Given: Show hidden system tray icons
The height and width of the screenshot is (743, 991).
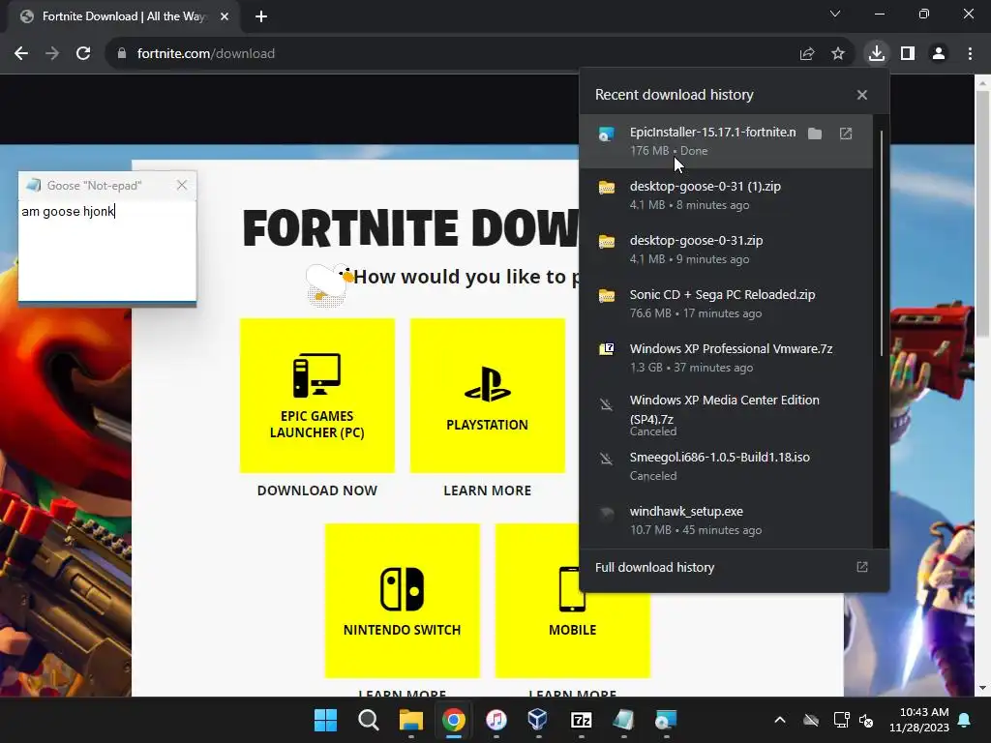Looking at the screenshot, I should click(780, 720).
